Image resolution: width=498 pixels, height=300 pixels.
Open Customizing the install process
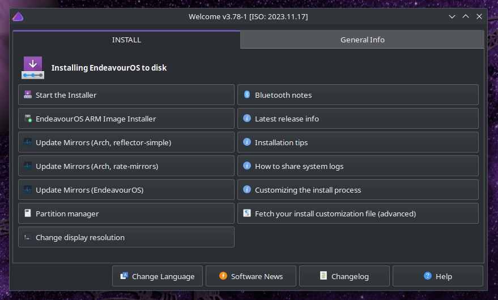tap(358, 190)
